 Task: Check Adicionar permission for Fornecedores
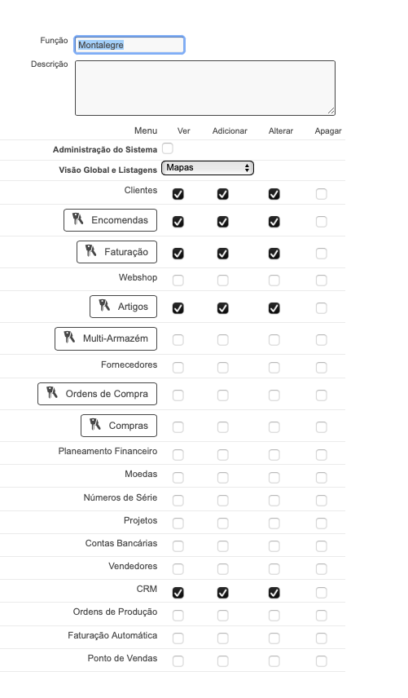pyautogui.click(x=222, y=368)
